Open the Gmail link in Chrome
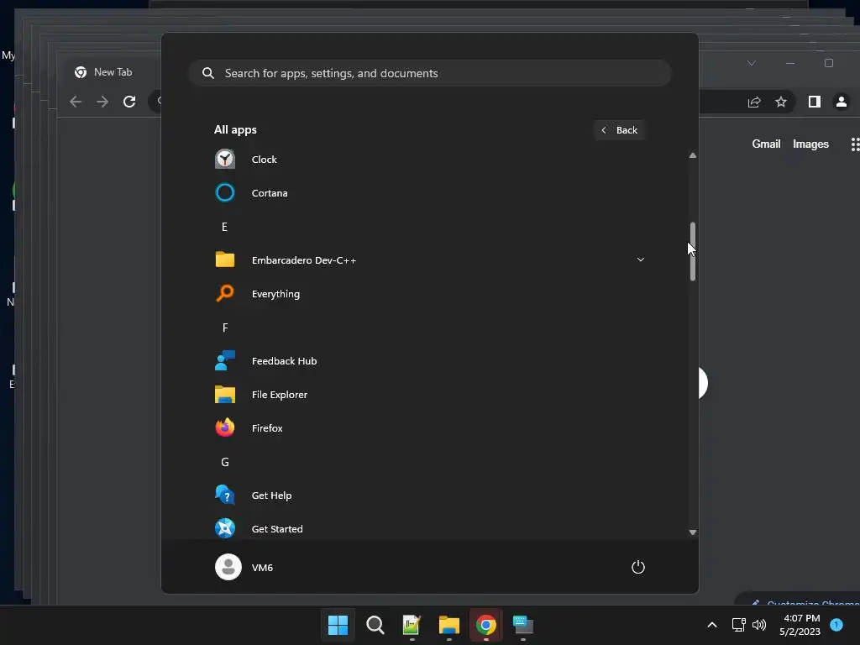Viewport: 860px width, 645px height. click(766, 144)
